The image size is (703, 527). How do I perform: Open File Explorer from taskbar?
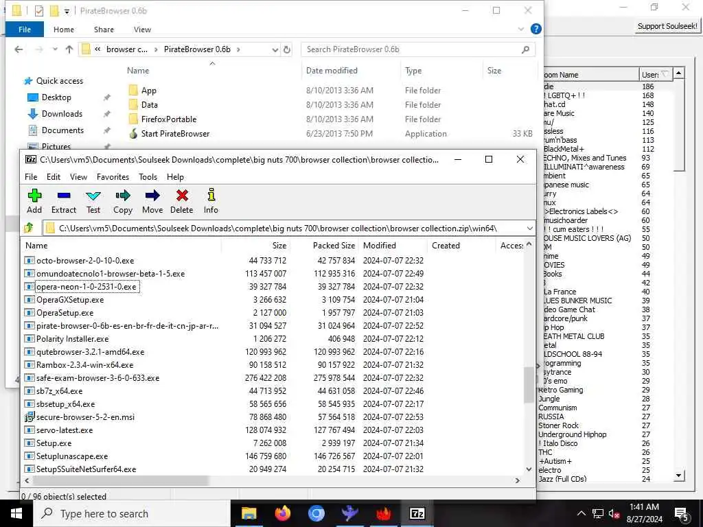click(x=249, y=513)
